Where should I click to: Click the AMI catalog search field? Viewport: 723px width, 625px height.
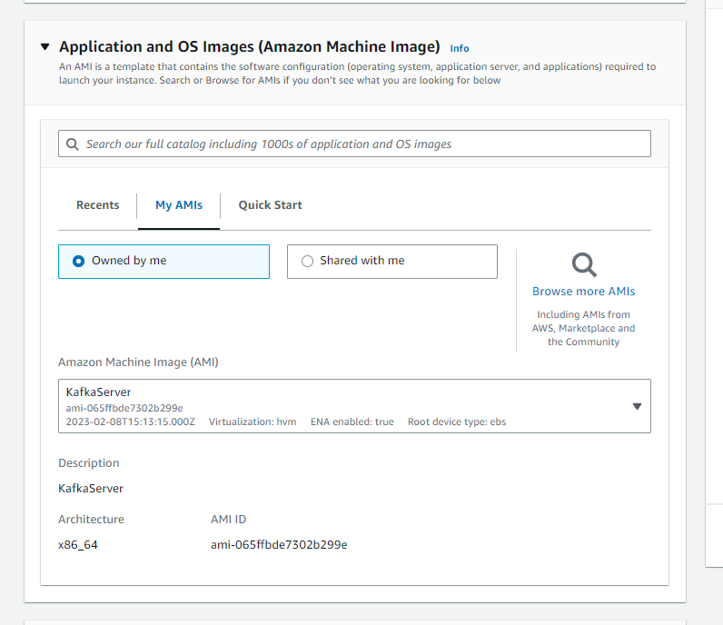coord(363,144)
